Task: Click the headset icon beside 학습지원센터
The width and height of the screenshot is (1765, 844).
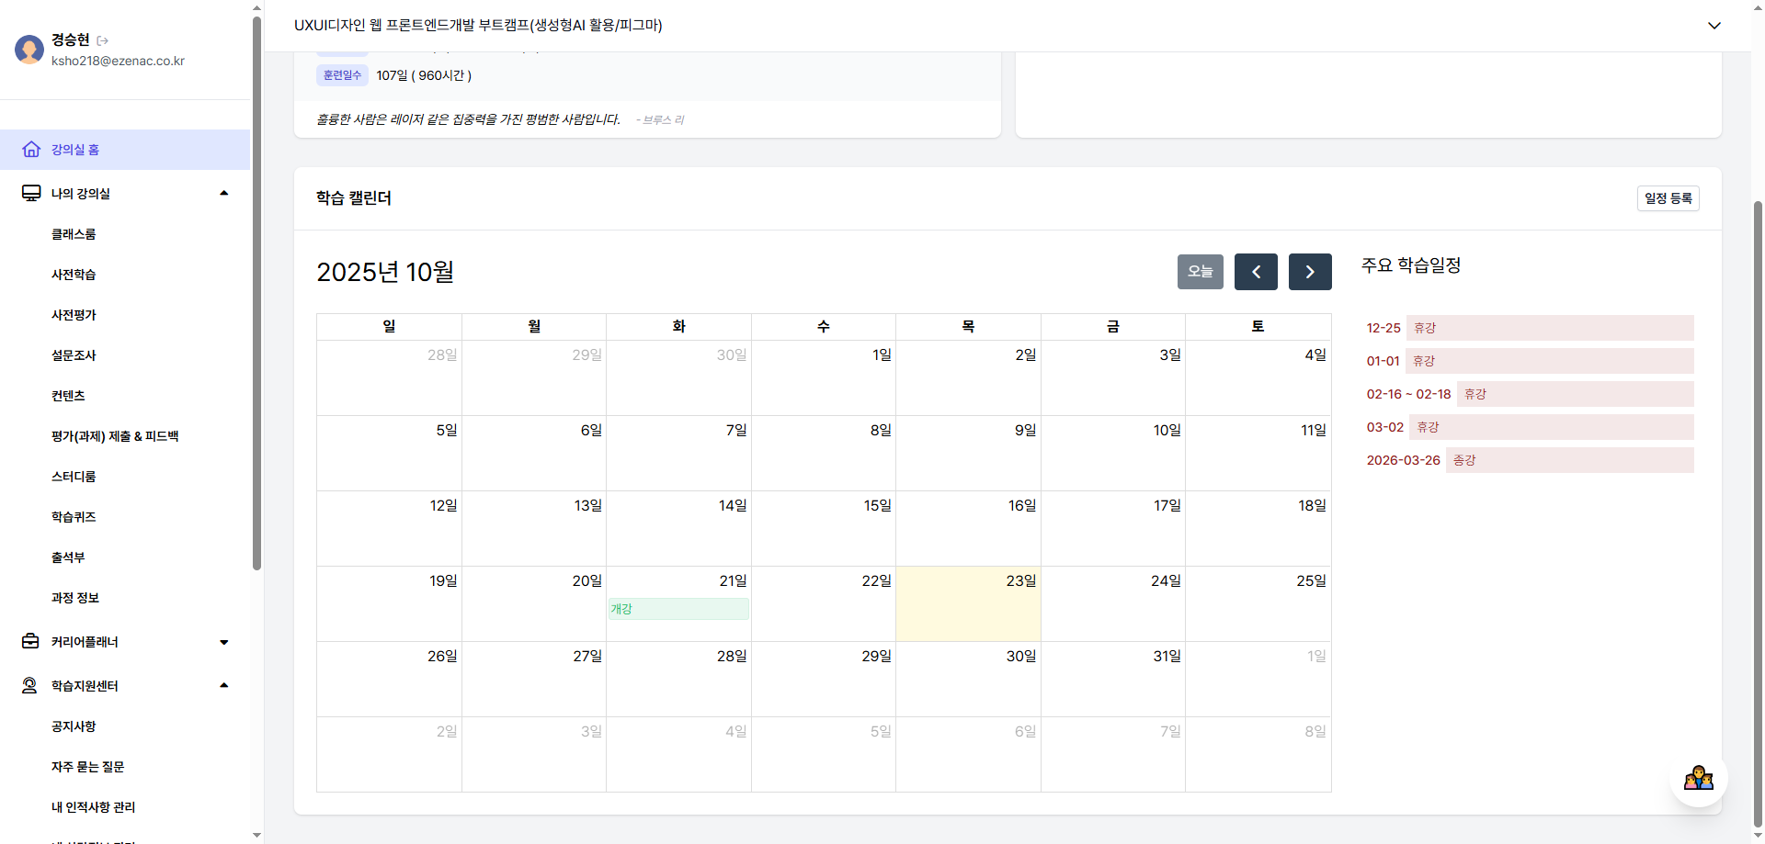Action: coord(30,686)
